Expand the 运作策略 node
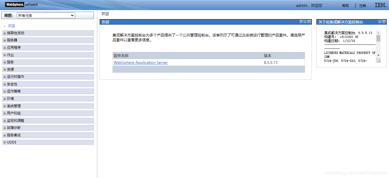The image size is (389, 178). (5, 92)
